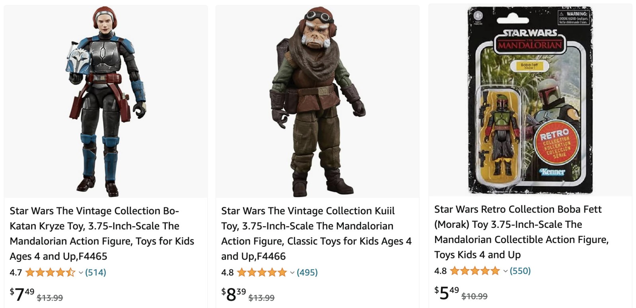Open the Bo-Katan Kryze figure image
This screenshot has width=636, height=308.
[106, 101]
